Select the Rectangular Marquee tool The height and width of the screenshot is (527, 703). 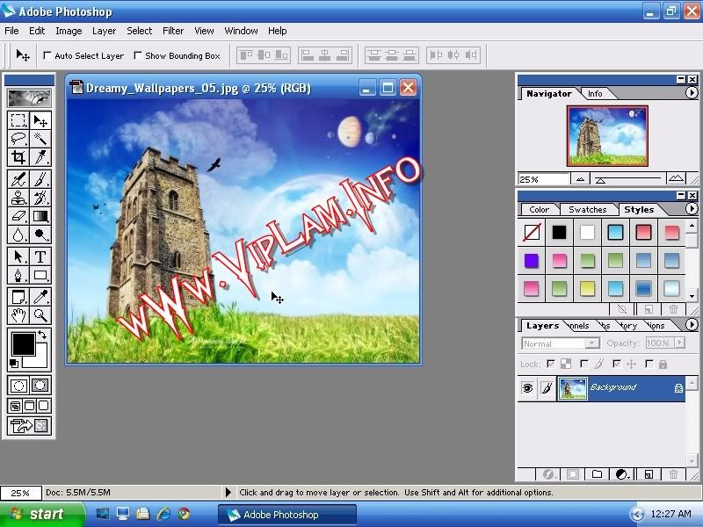[x=18, y=120]
